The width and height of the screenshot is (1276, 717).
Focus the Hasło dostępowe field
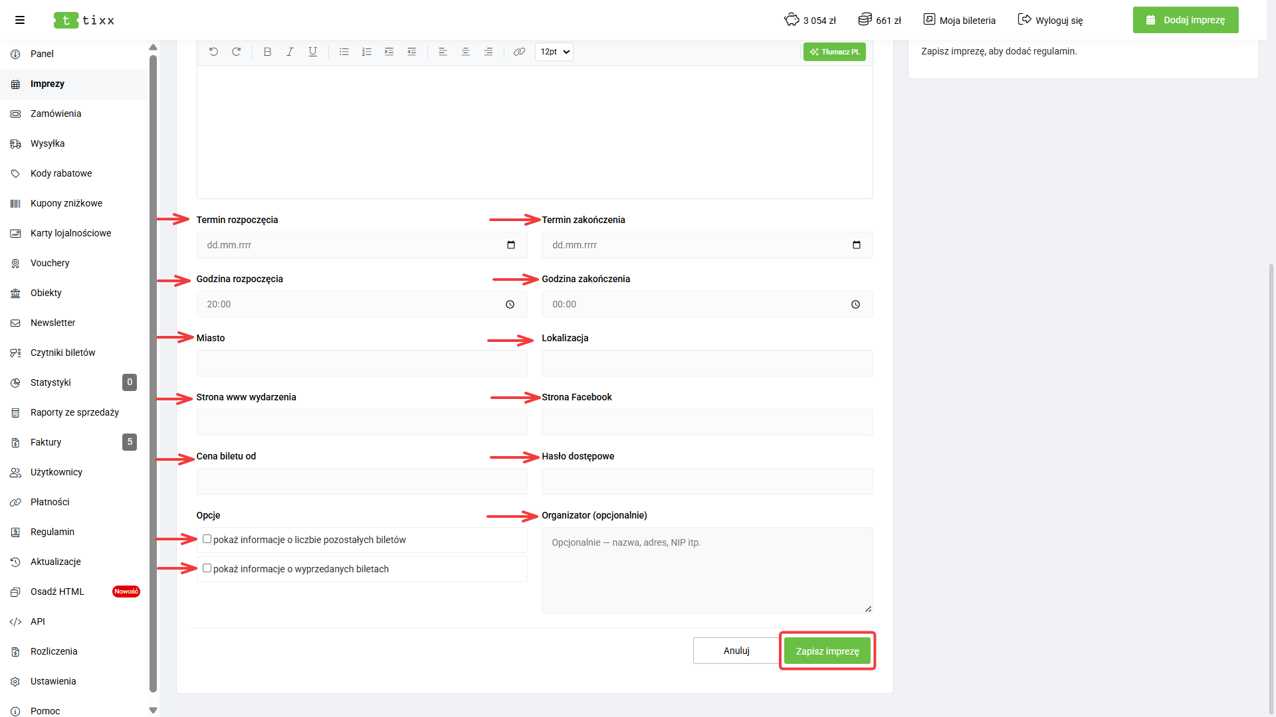point(707,481)
